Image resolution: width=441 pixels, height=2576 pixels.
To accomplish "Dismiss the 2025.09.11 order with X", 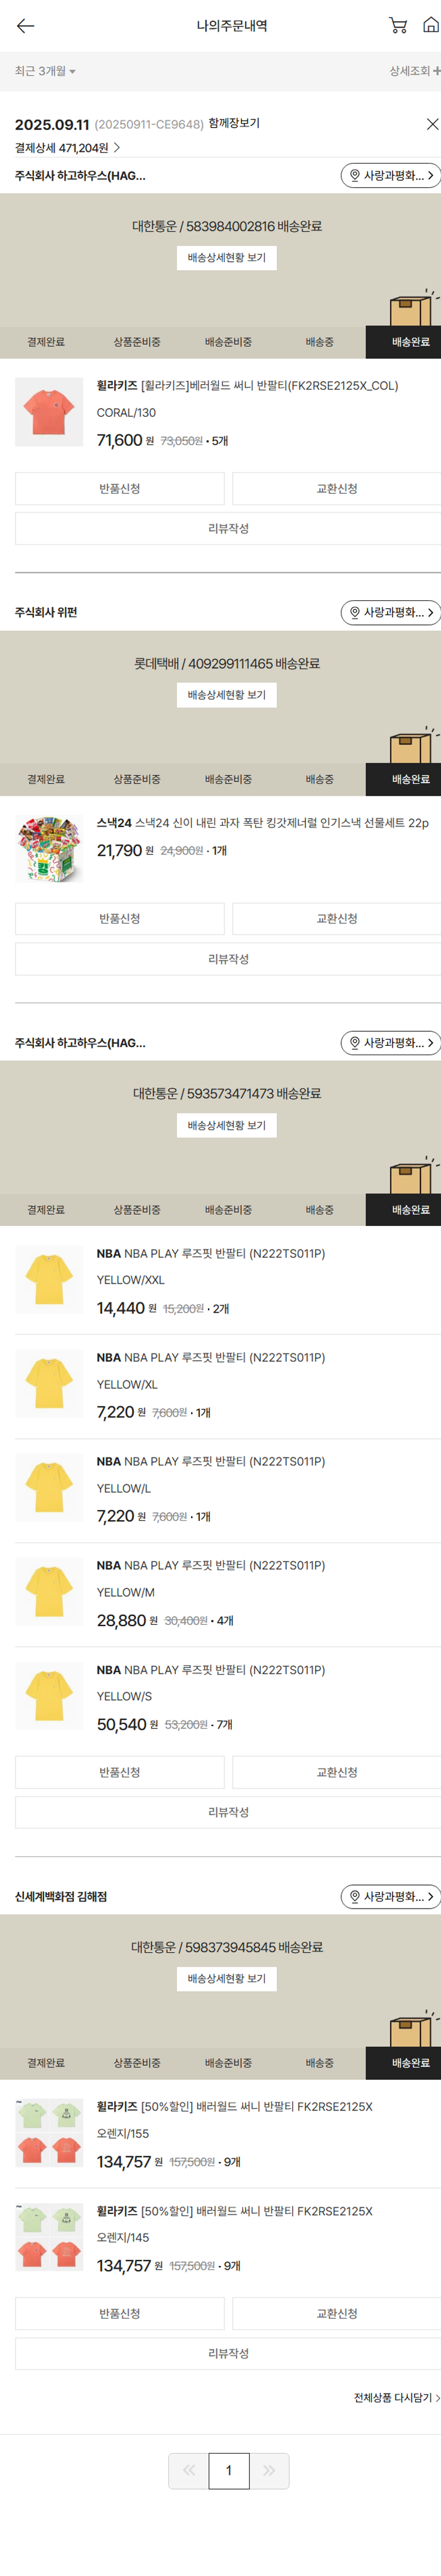I will [x=432, y=124].
